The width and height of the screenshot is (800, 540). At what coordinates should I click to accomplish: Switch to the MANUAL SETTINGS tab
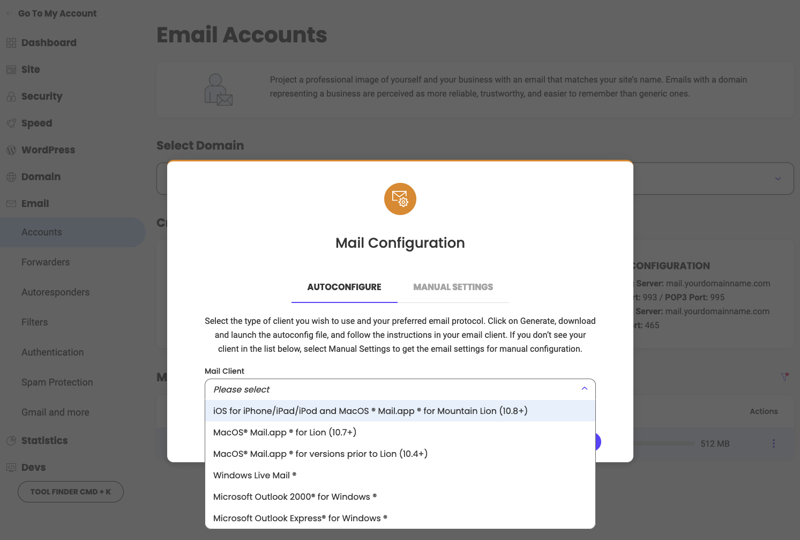[x=453, y=287]
